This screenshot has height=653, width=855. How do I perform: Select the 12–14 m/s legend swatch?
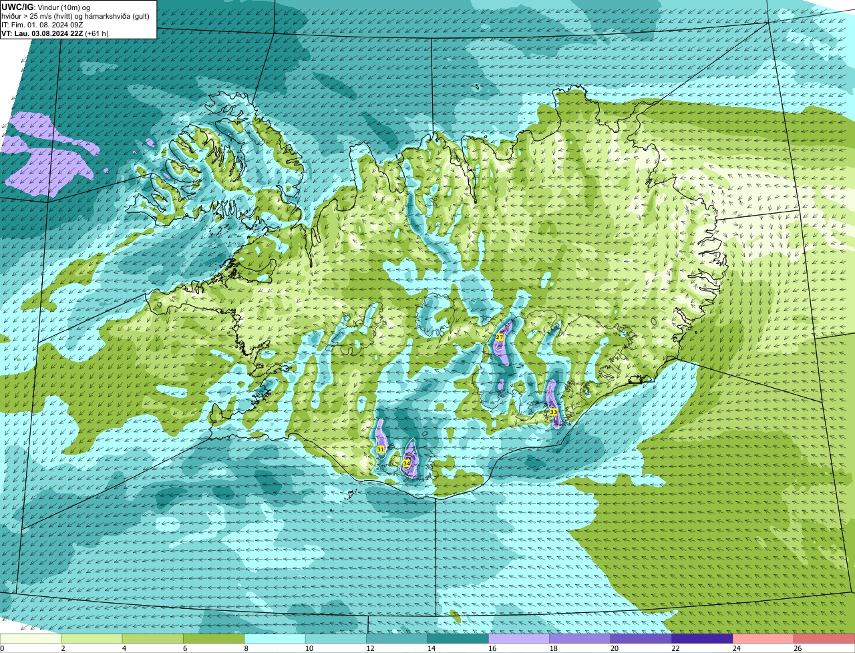(397, 638)
